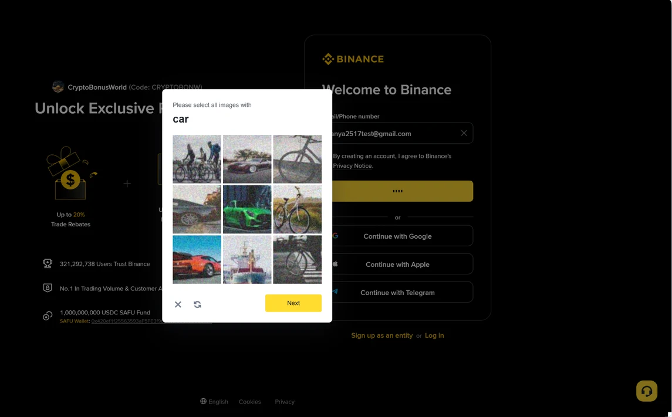Click the yellow Next button in captcha
Image resolution: width=672 pixels, height=417 pixels.
coord(293,303)
